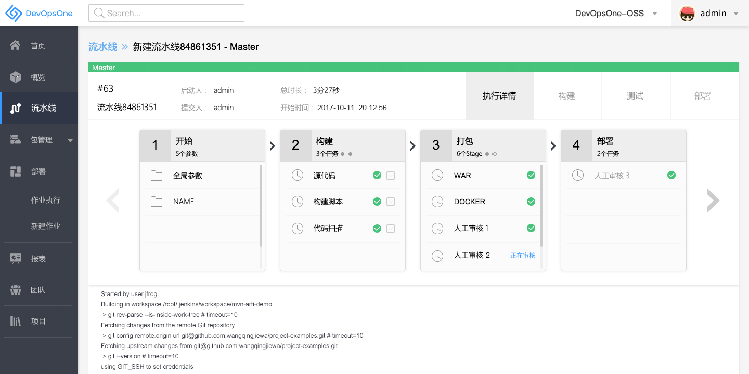Switch to the 构建 tab
Screen dimensions: 749x374
coord(567,96)
